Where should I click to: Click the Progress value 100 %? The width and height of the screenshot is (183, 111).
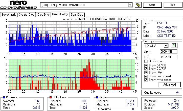pos(175,101)
